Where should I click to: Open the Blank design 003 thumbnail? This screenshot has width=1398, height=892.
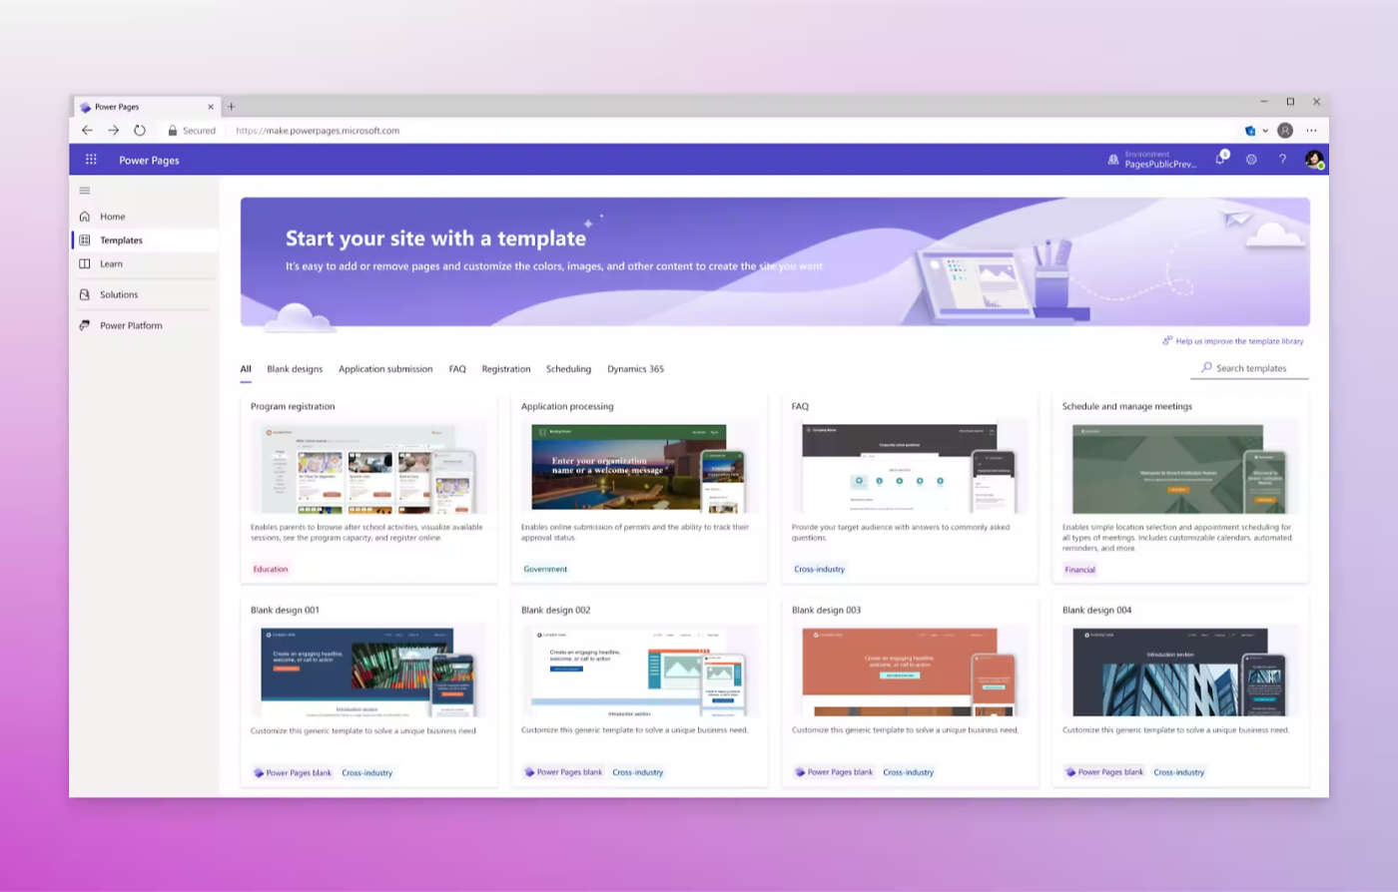[910, 670]
